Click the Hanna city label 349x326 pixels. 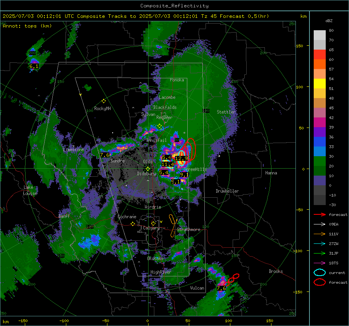(271, 173)
